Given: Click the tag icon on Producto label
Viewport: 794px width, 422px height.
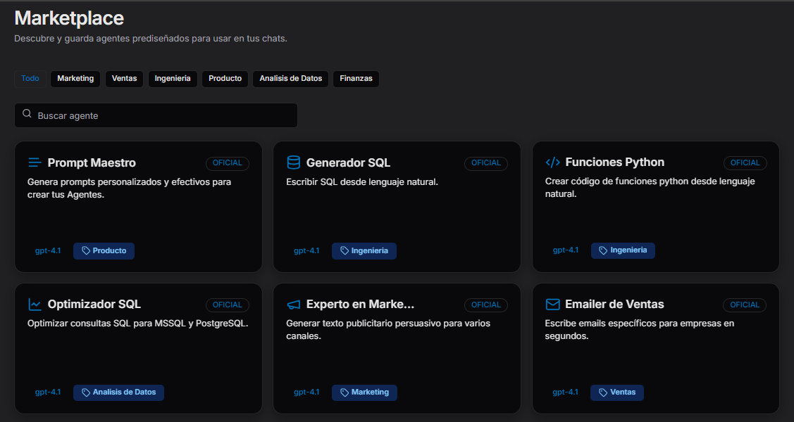Looking at the screenshot, I should 86,251.
